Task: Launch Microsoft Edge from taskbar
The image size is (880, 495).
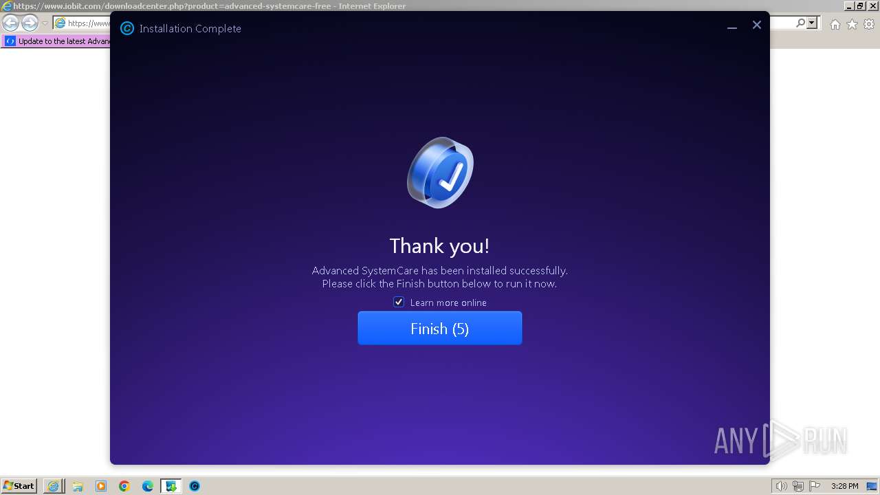Action: coord(148,486)
